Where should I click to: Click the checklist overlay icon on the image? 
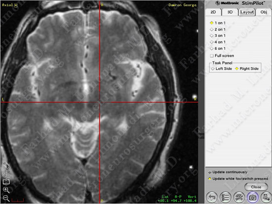point(6,174)
